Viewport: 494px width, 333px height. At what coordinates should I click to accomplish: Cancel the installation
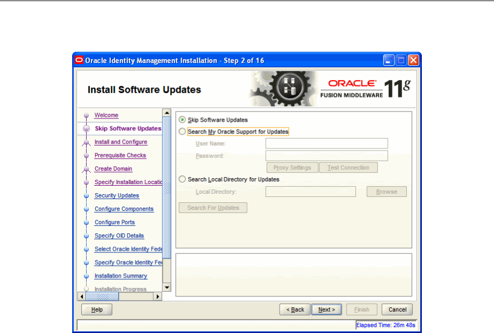[397, 310]
